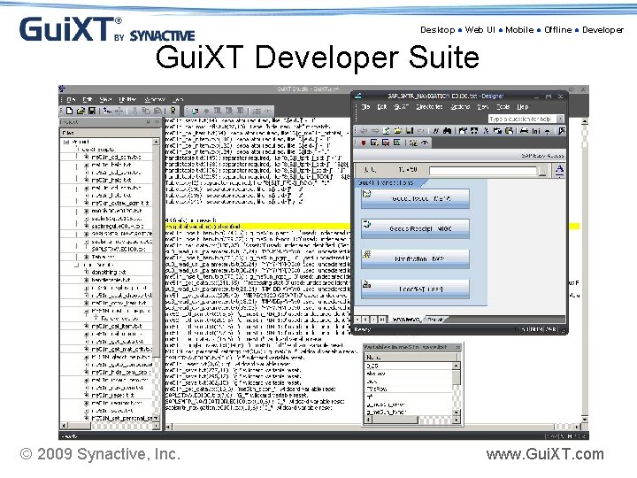Open the Edit menu in GuiXT Studio

point(88,99)
